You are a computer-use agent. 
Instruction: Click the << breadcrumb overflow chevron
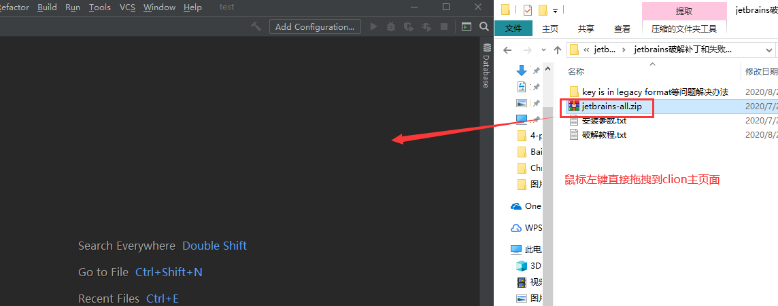pyautogui.click(x=587, y=50)
